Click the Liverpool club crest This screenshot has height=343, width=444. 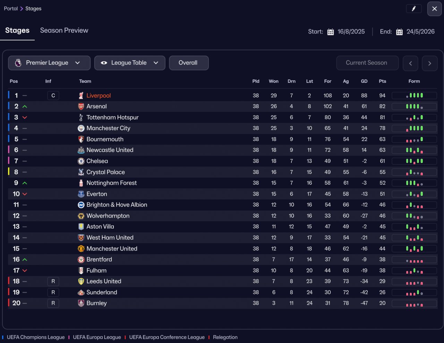tap(81, 96)
